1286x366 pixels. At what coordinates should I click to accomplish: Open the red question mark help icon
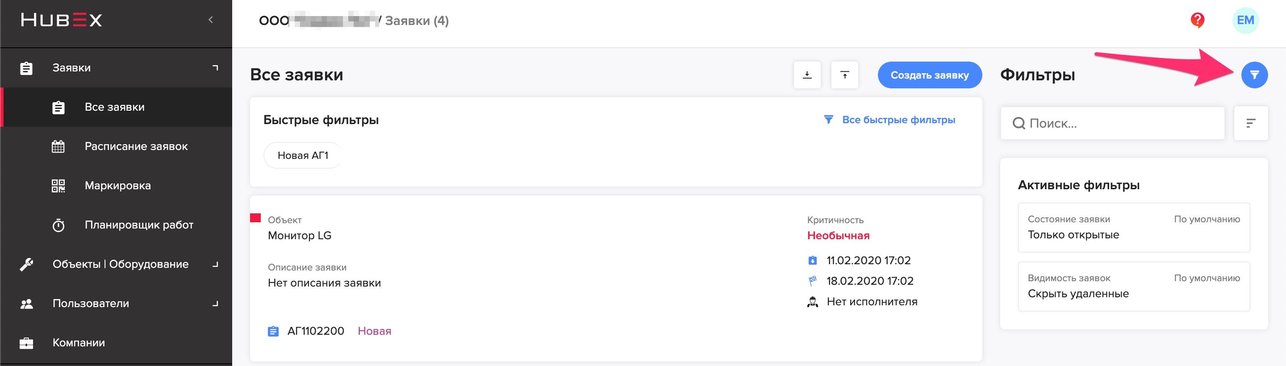(x=1197, y=21)
